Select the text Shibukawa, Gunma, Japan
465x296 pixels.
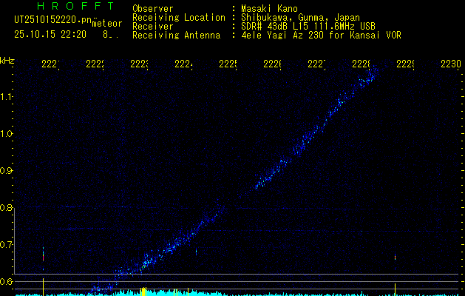(300, 18)
